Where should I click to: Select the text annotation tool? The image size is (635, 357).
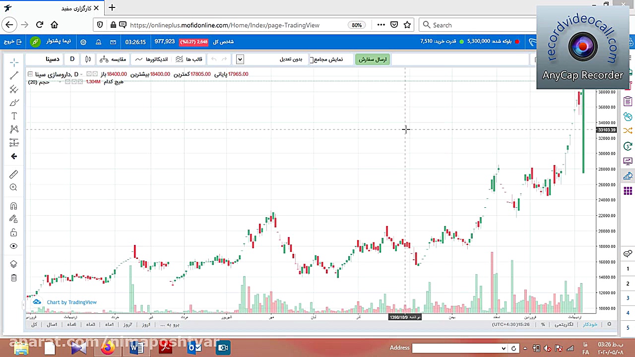point(14,116)
